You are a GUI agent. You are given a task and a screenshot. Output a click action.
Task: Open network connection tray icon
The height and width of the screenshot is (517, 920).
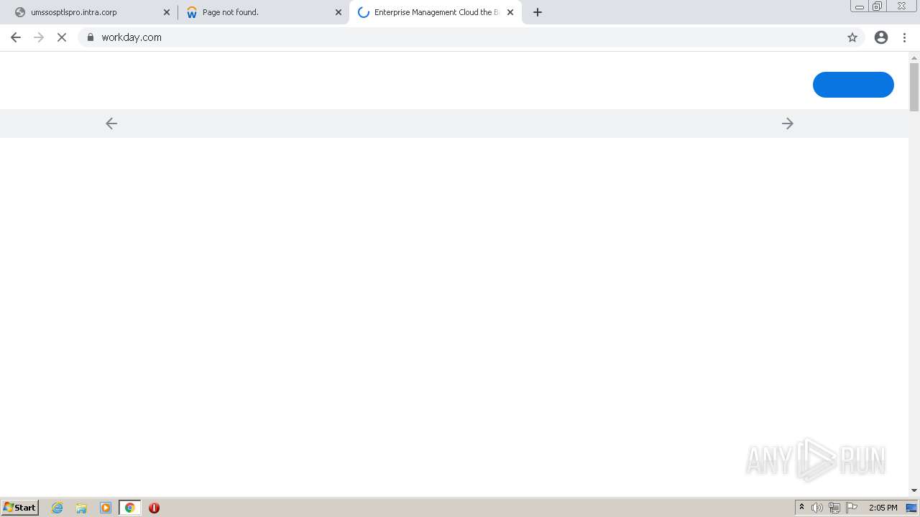point(834,508)
